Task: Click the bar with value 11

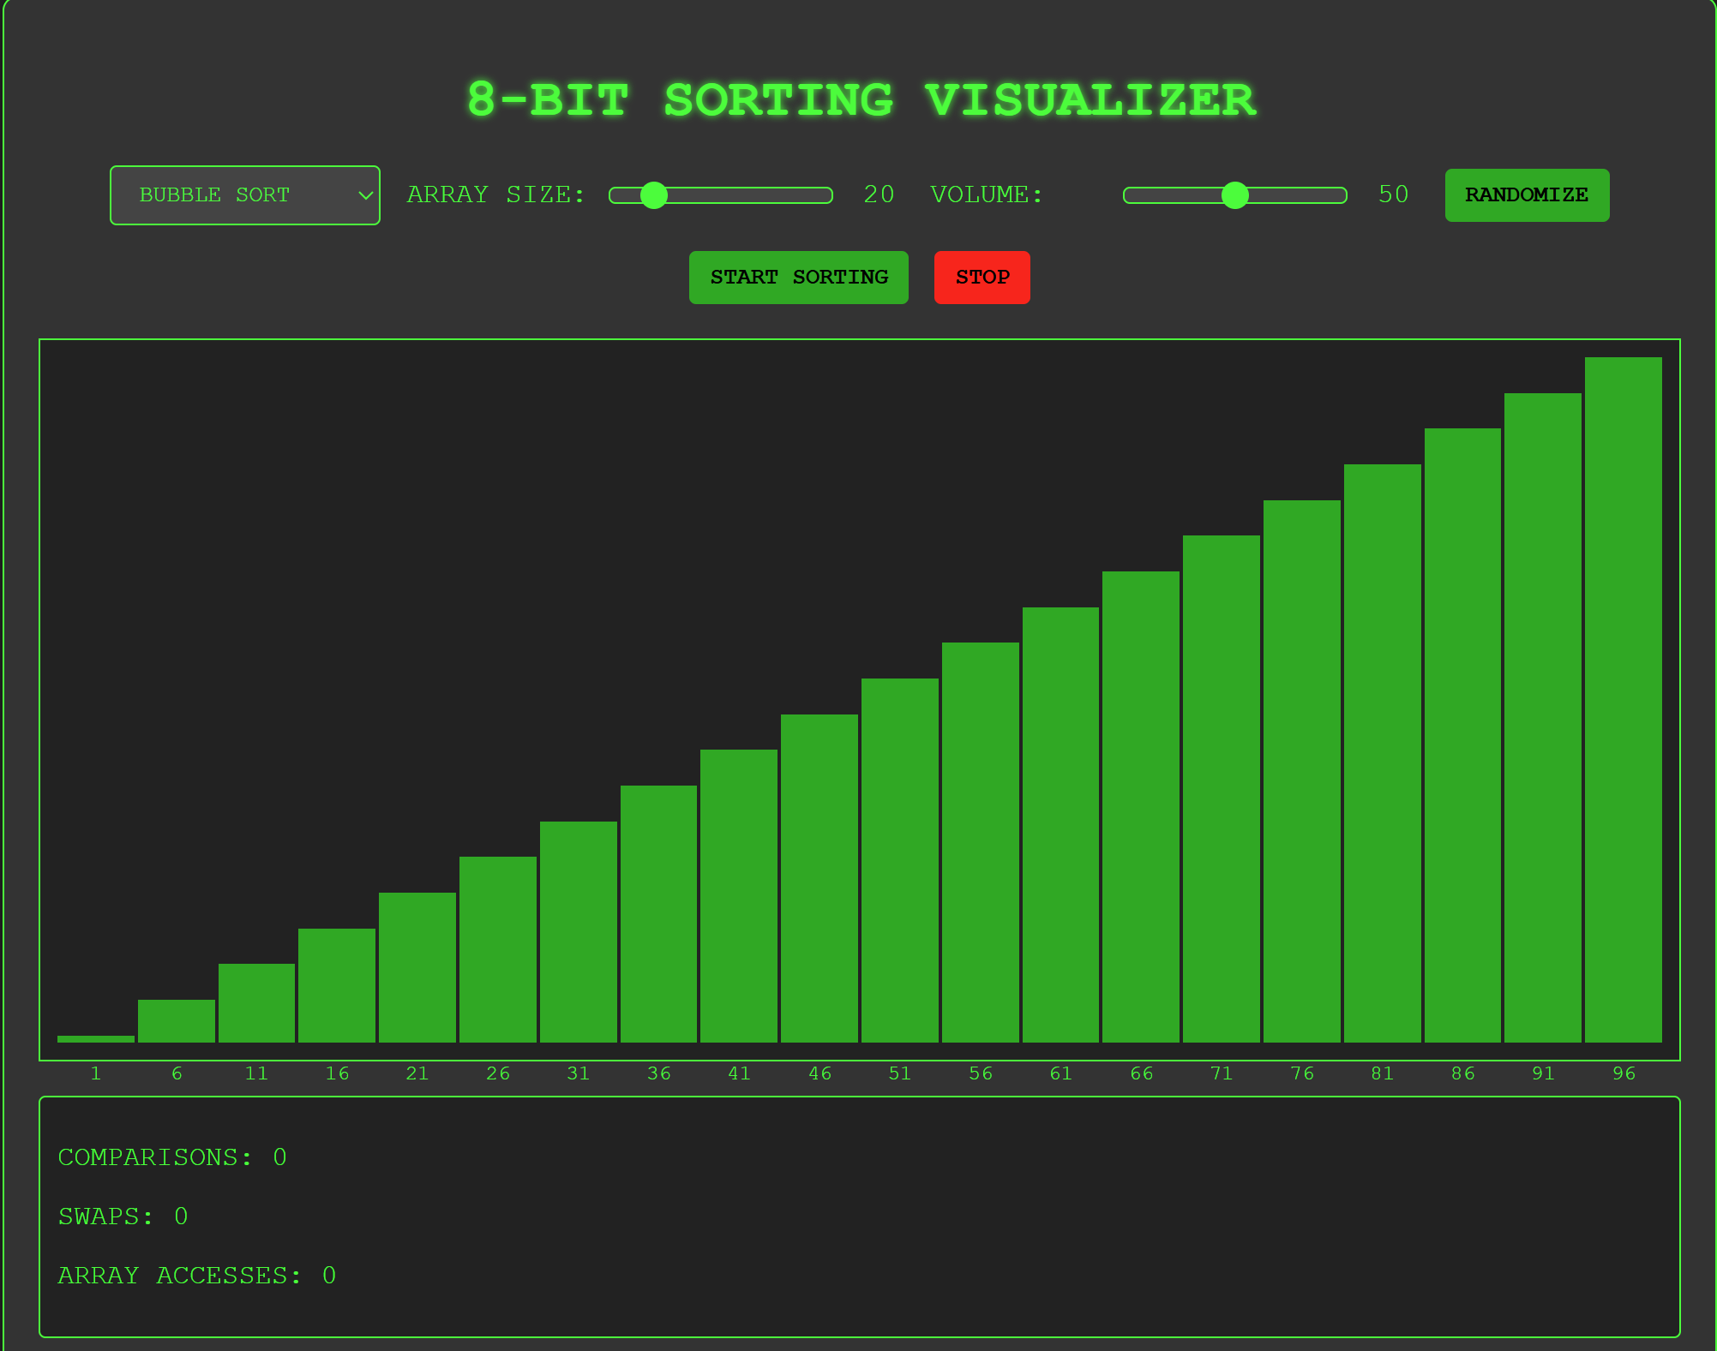Action: (x=256, y=1002)
